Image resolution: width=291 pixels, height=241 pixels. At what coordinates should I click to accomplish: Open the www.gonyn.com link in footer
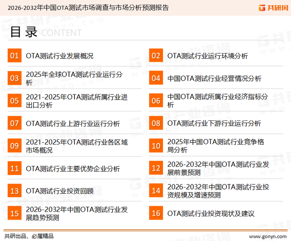point(268,237)
